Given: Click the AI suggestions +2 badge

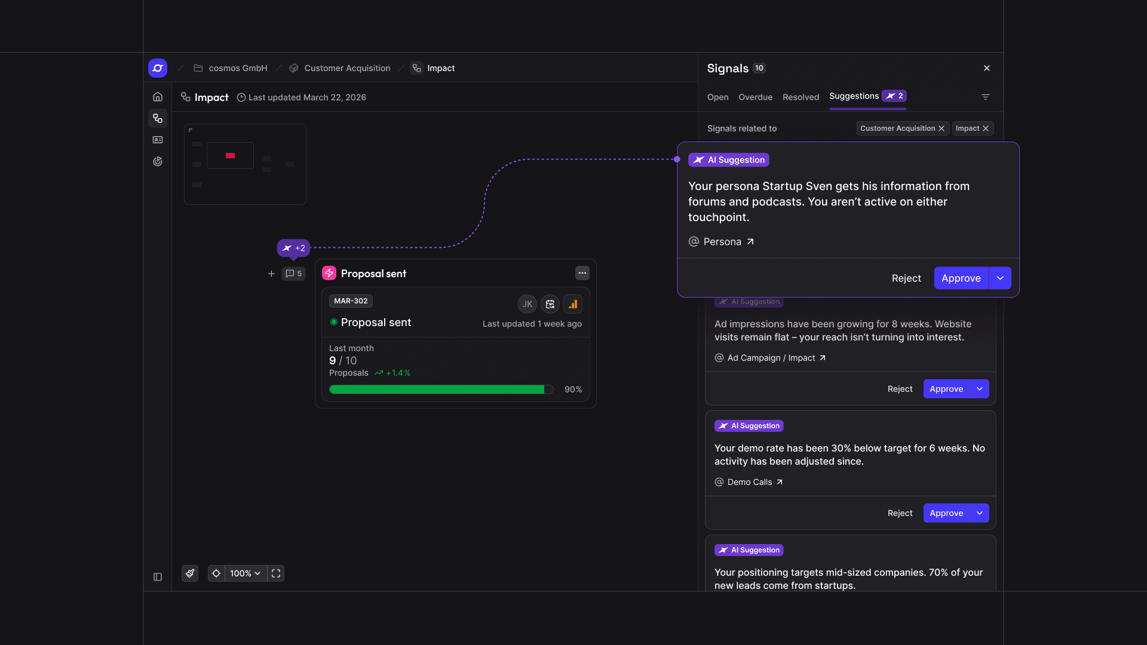Looking at the screenshot, I should [293, 248].
